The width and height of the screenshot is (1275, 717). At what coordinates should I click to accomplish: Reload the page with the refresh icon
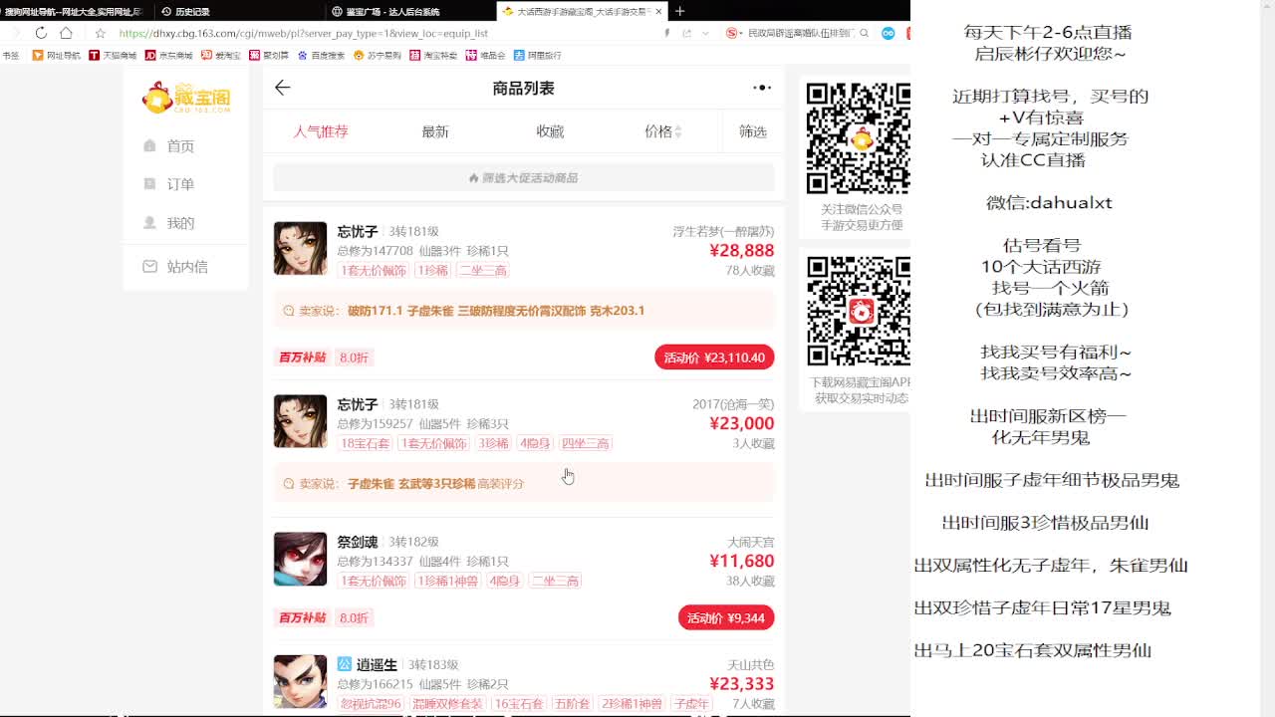[41, 33]
